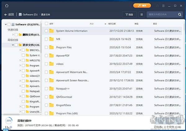Collapse the 更多文件 tree node
This screenshot has height=131, width=186.
point(13,45)
